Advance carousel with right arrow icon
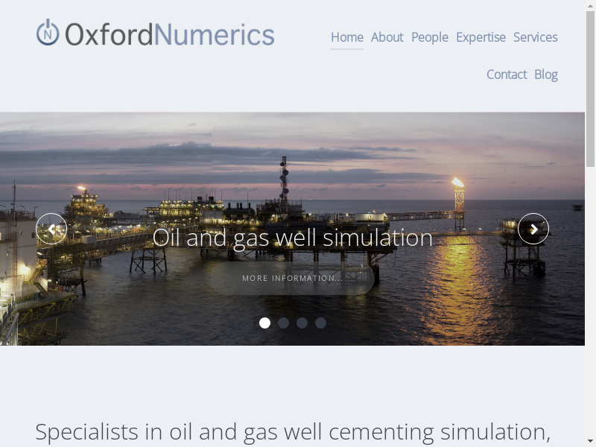Screen dimensions: 596x447 [x=533, y=229]
